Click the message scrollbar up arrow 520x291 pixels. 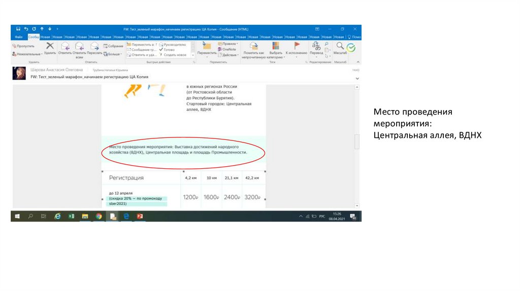pos(357,87)
